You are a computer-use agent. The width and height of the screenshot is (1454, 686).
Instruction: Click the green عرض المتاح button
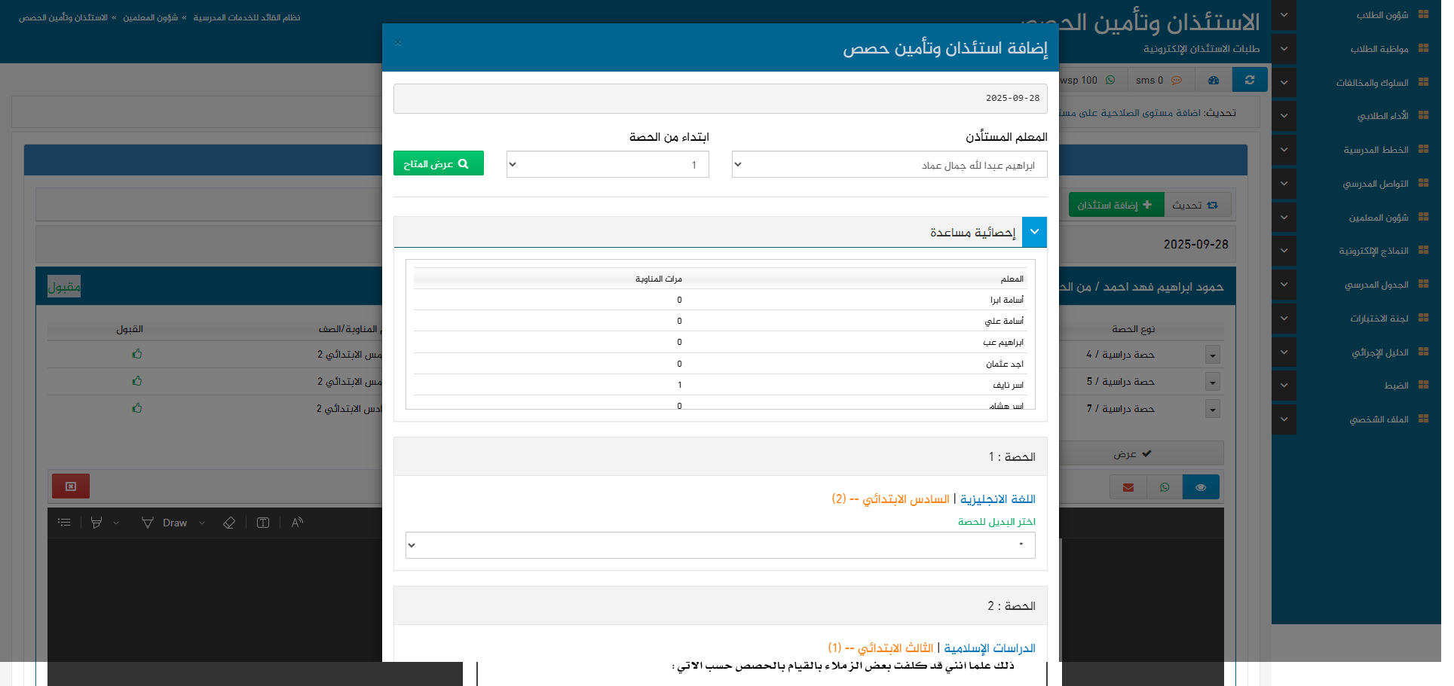pos(438,163)
